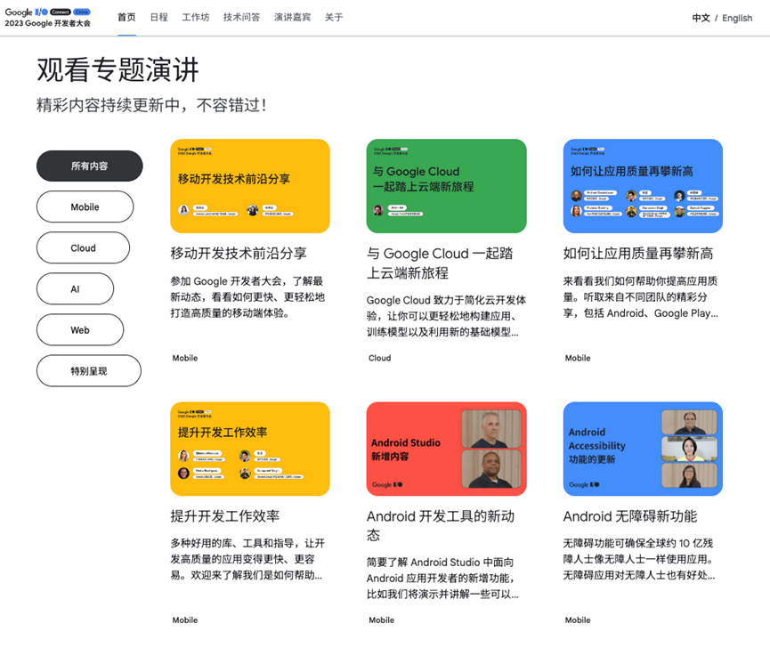Filter talks by Mobile

(x=85, y=207)
